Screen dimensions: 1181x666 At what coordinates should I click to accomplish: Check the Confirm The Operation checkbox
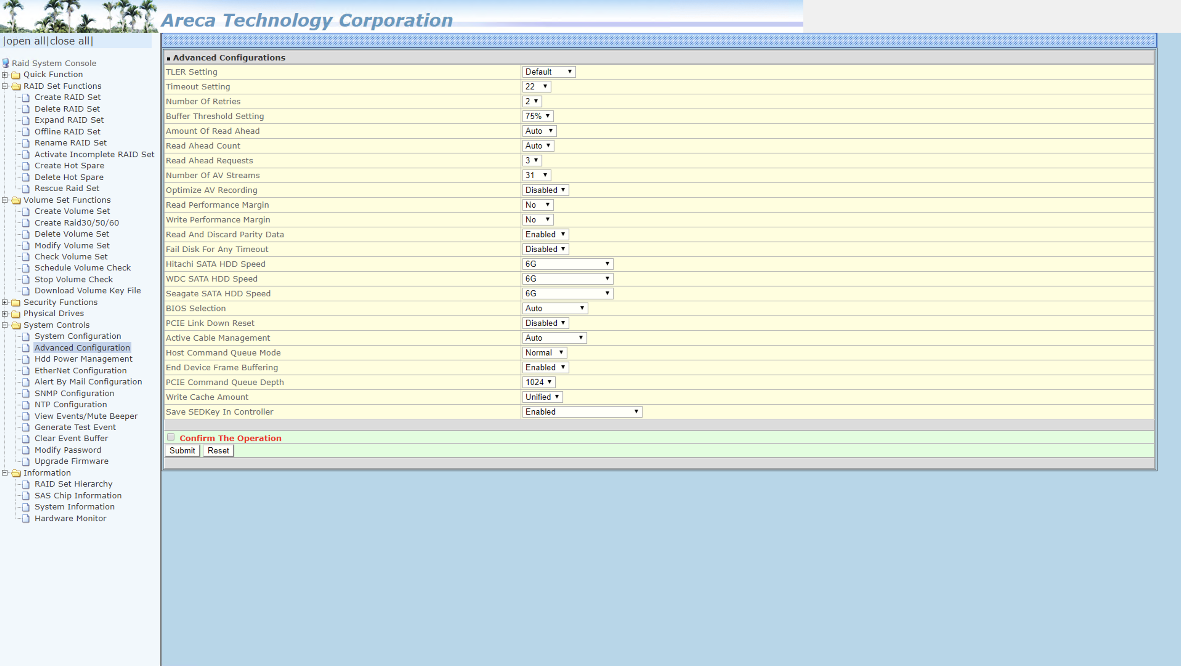click(x=171, y=437)
